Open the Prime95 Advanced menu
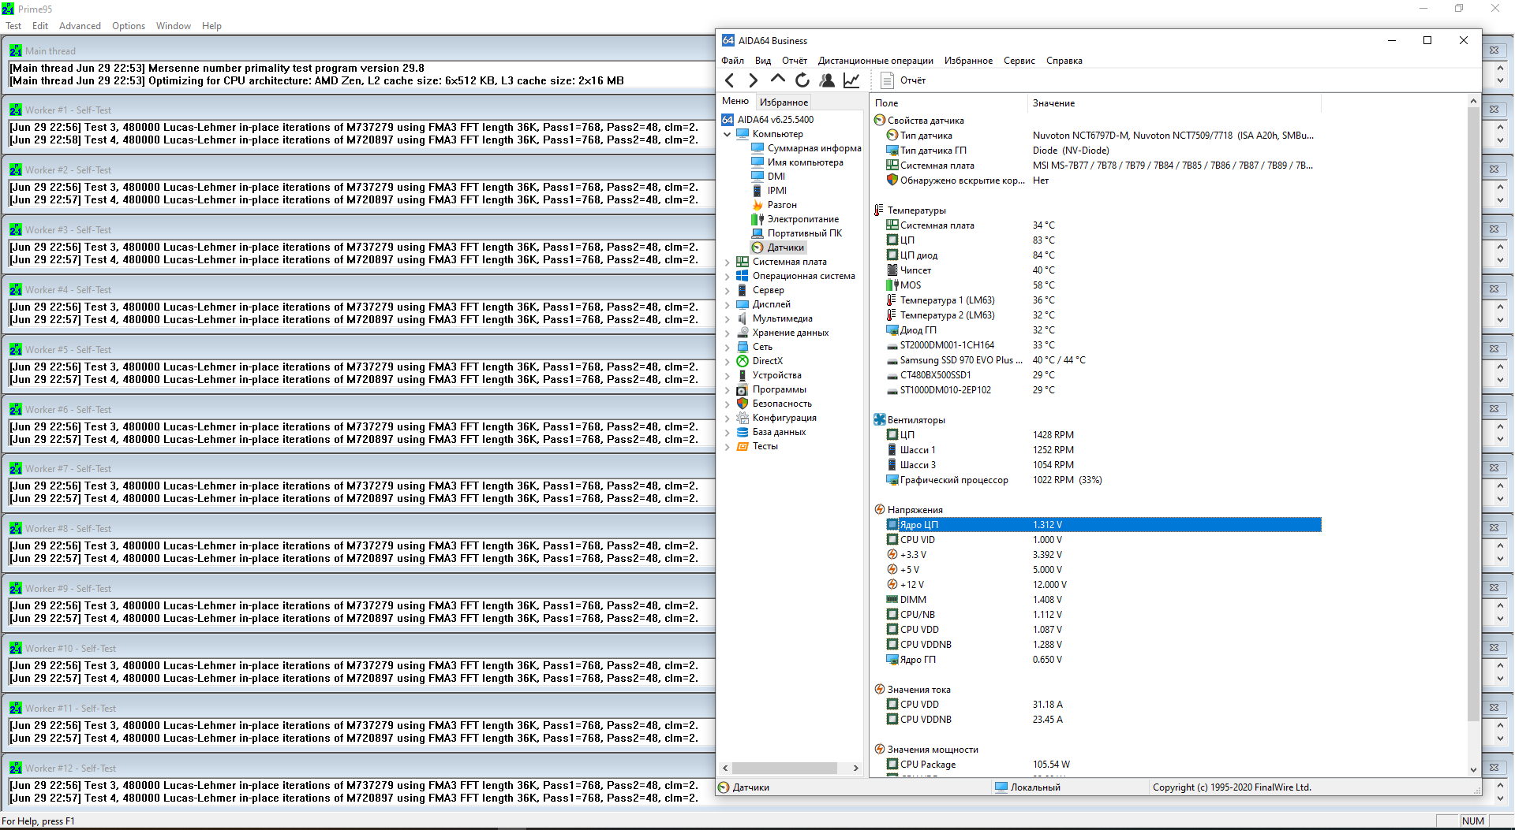This screenshot has width=1515, height=830. [80, 26]
